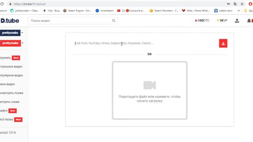Click red upload button beside link field
This screenshot has width=253, height=142.
(223, 43)
